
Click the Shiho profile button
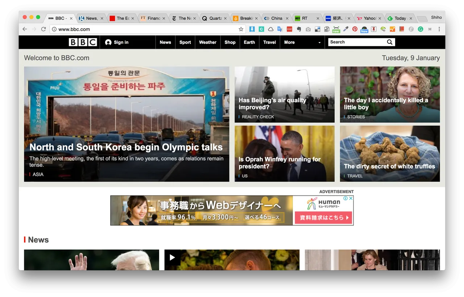pos(436,17)
